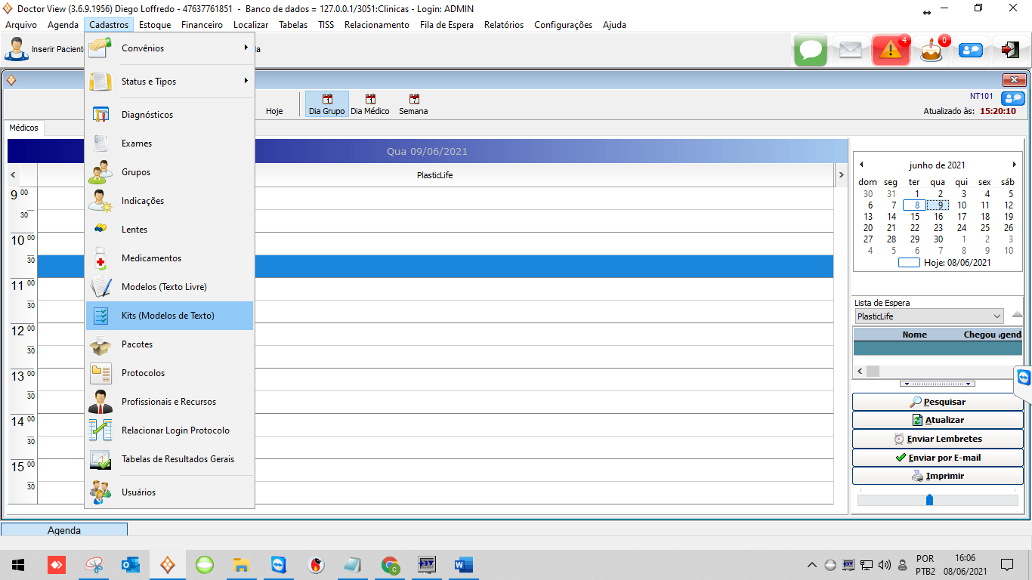Open the green chat messages icon
Screen dimensions: 1032x580
[811, 51]
